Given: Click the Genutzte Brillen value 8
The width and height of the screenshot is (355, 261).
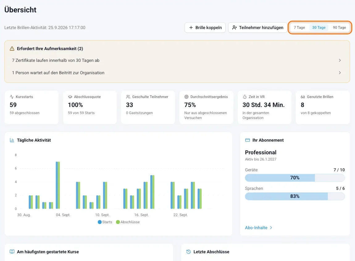Looking at the screenshot, I should tap(303, 105).
